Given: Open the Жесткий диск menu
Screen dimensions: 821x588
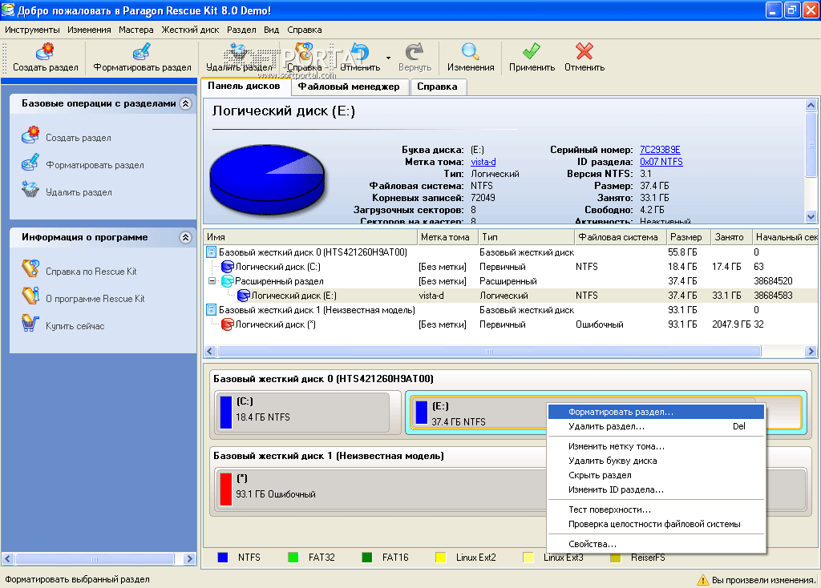Looking at the screenshot, I should click(x=190, y=30).
